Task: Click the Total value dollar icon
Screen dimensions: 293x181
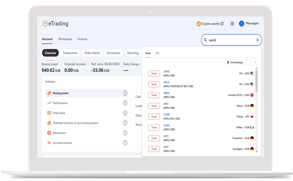Action: point(49,113)
